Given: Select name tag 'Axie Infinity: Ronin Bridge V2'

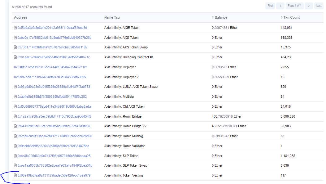Looking at the screenshot, I should 125,126.
